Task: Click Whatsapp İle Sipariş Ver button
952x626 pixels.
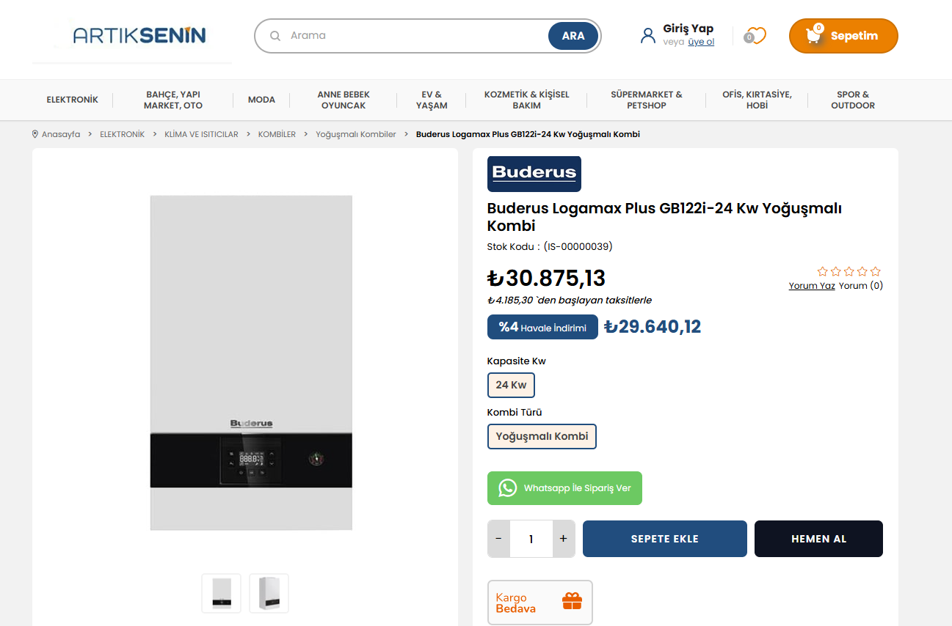Action: click(x=564, y=488)
